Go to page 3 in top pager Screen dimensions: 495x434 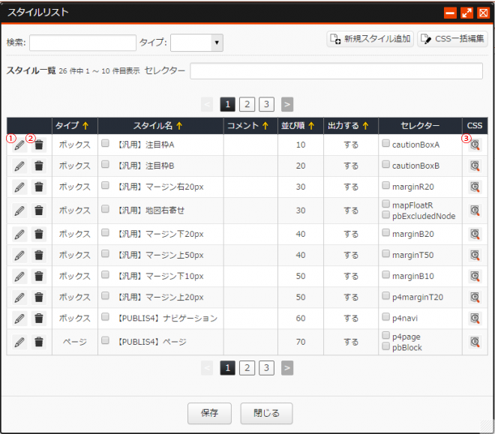[266, 104]
